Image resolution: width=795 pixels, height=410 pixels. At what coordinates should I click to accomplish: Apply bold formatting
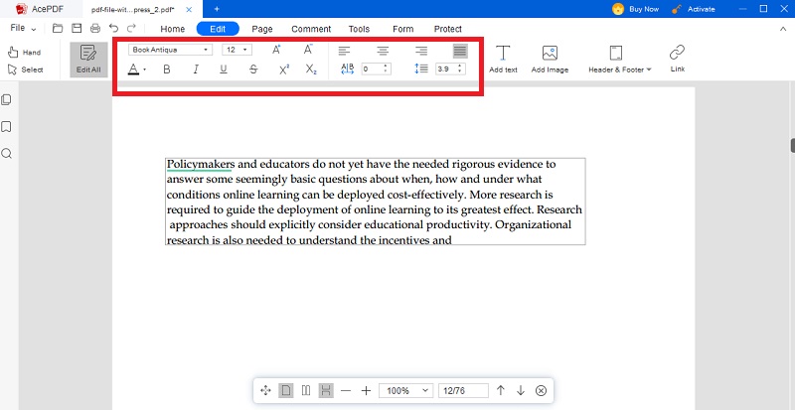click(166, 69)
